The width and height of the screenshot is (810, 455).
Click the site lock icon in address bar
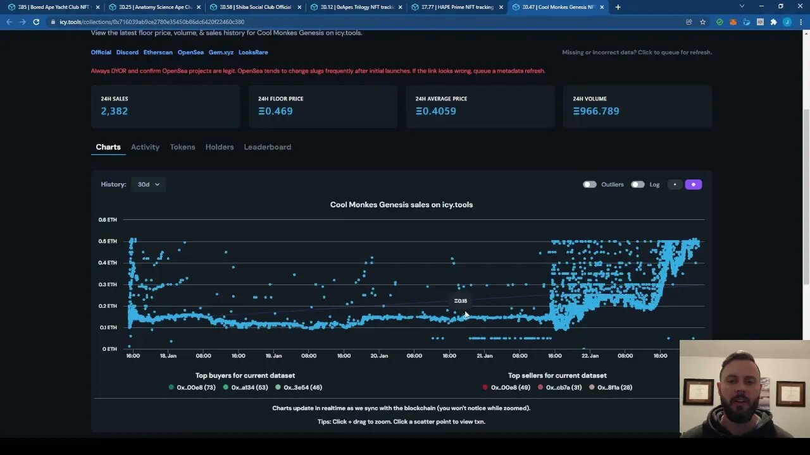click(54, 22)
